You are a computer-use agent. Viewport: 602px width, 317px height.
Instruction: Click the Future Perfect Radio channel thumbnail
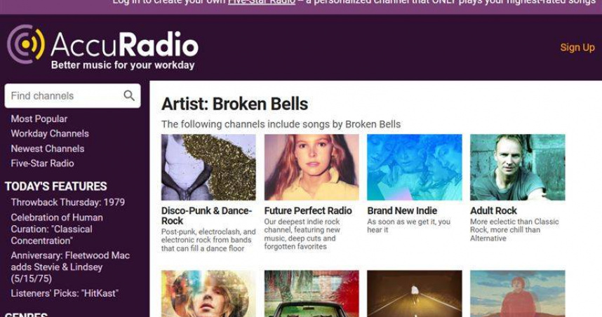312,168
